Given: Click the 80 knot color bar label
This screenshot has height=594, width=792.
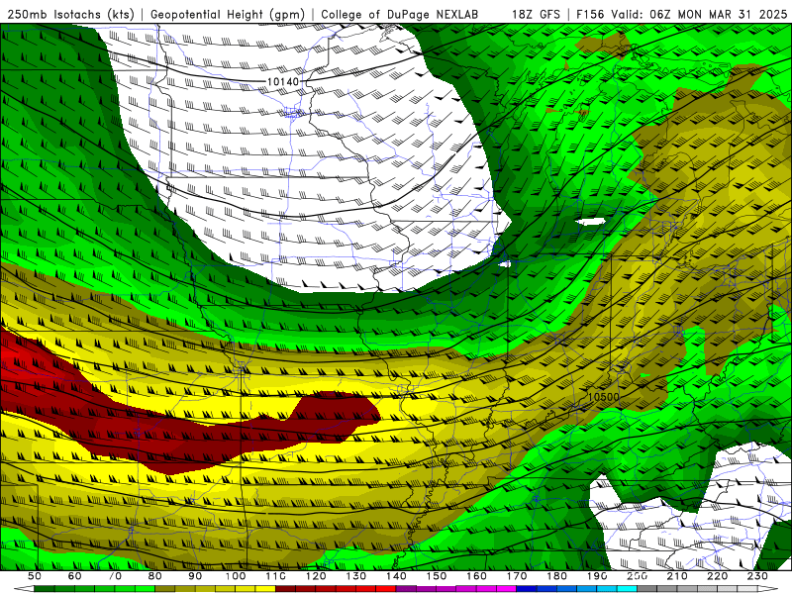Looking at the screenshot, I should click(155, 576).
